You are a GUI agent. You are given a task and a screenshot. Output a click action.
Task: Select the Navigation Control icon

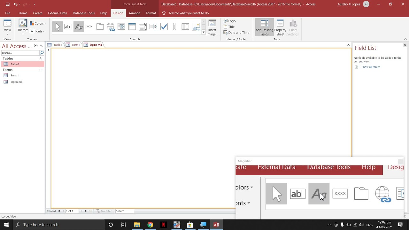point(132,27)
